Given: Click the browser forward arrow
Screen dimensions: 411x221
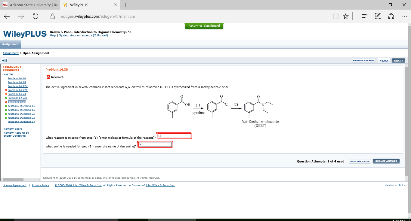Looking at the screenshot, I should tap(21, 16).
